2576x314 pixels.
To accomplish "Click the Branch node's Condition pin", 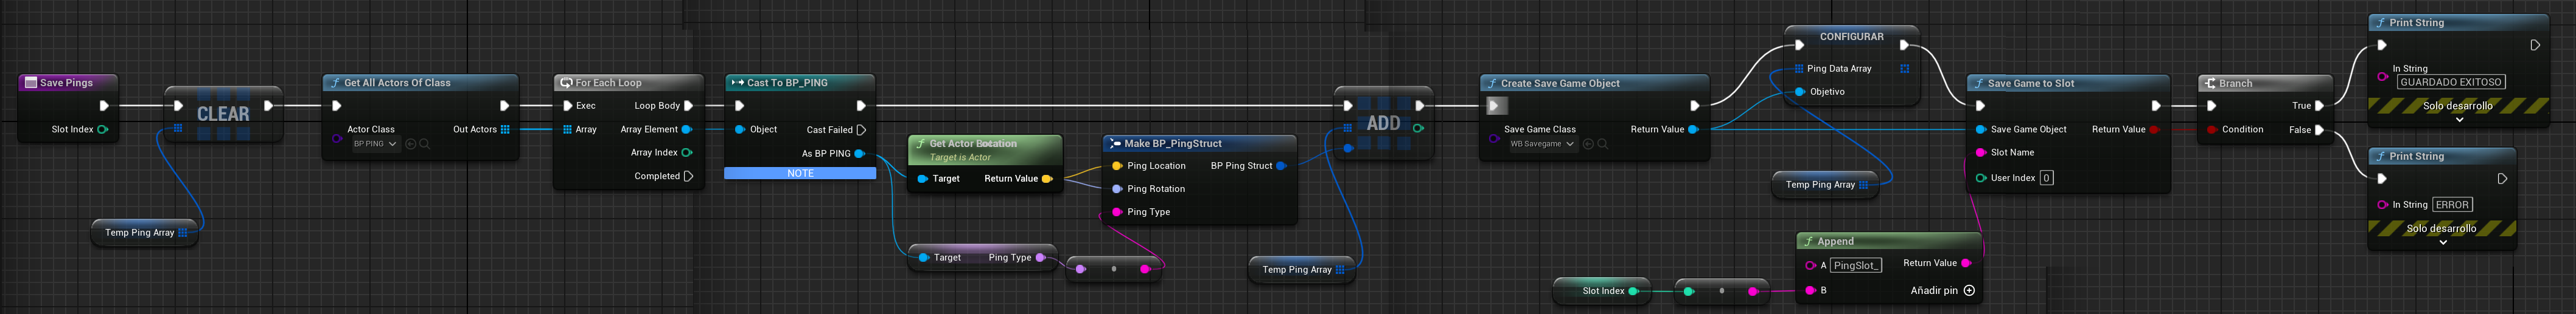I will (x=2211, y=129).
